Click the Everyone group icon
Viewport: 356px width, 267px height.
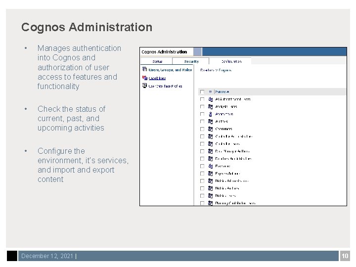click(x=211, y=166)
